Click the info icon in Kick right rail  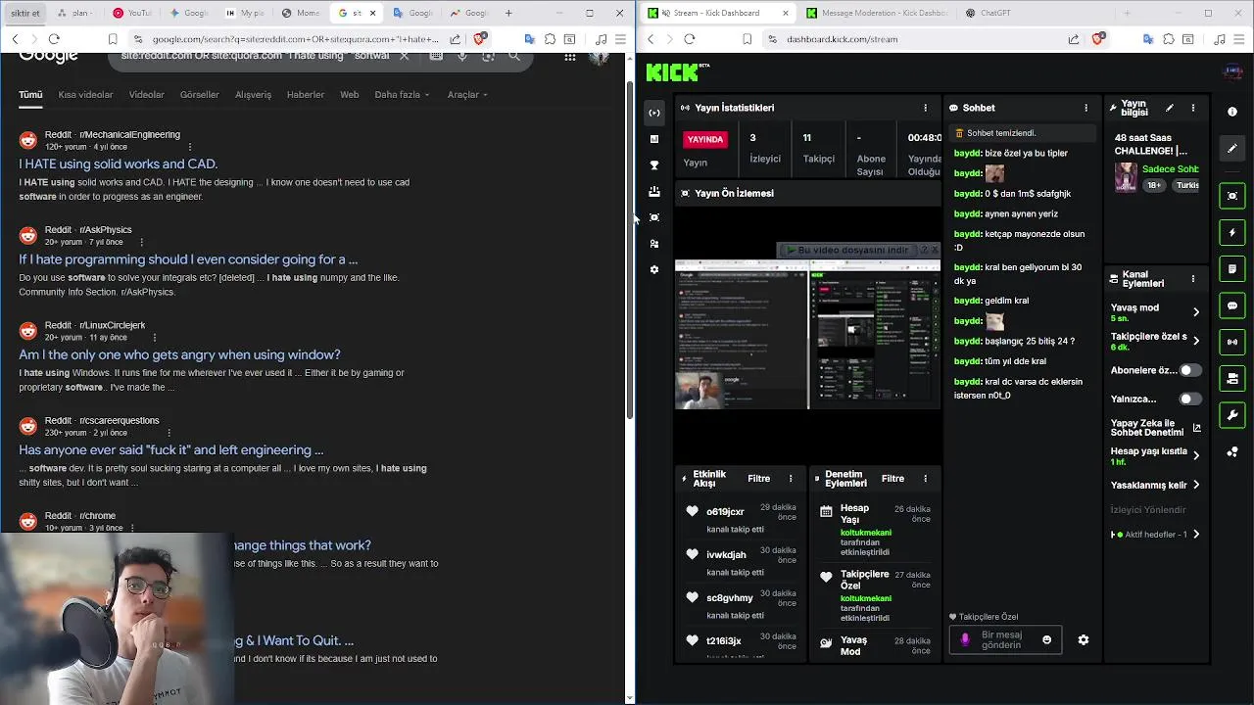[1232, 112]
